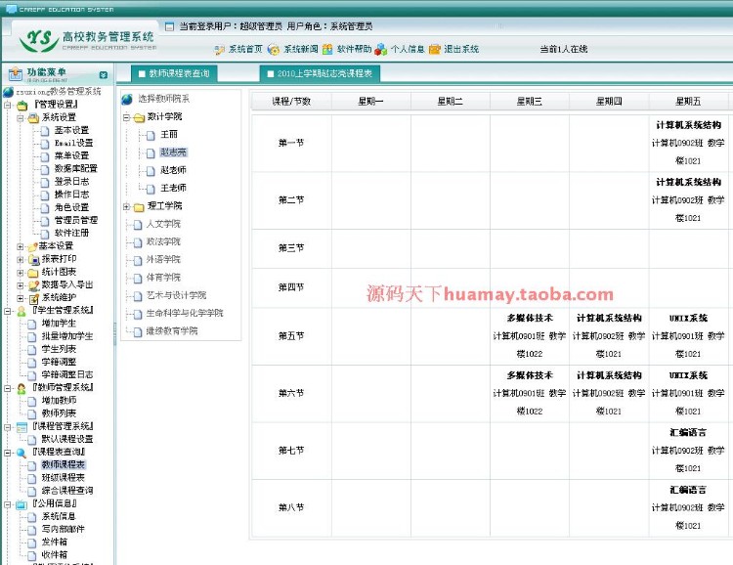The image size is (733, 565).
Task: Expand the 理工学院 department node
Action: (x=126, y=206)
